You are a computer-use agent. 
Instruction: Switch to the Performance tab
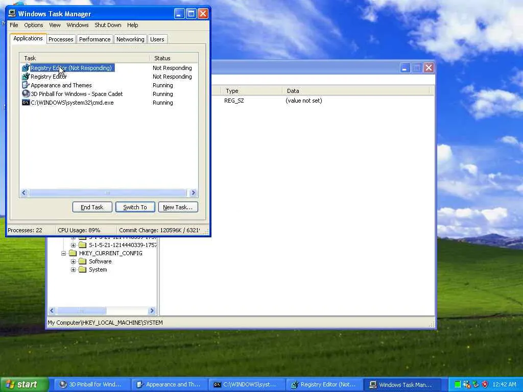click(94, 39)
